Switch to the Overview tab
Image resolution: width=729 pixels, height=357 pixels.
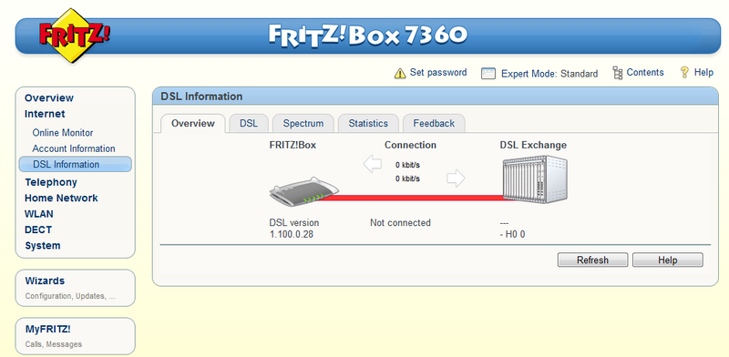193,123
